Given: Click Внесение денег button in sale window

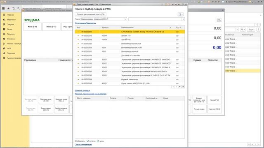Looking at the screenshot, I should 46,100.
